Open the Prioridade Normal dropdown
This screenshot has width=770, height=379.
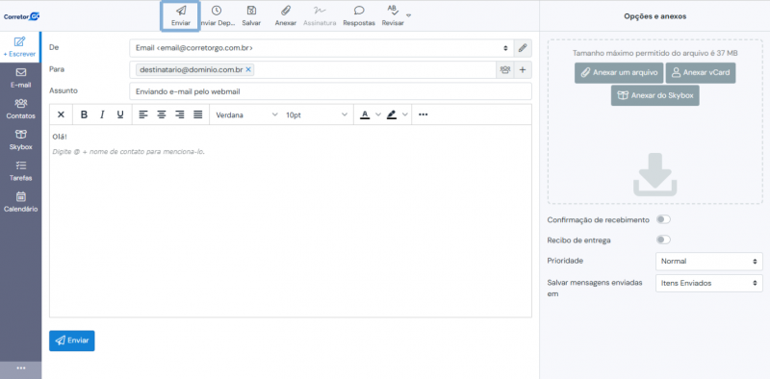coord(709,262)
